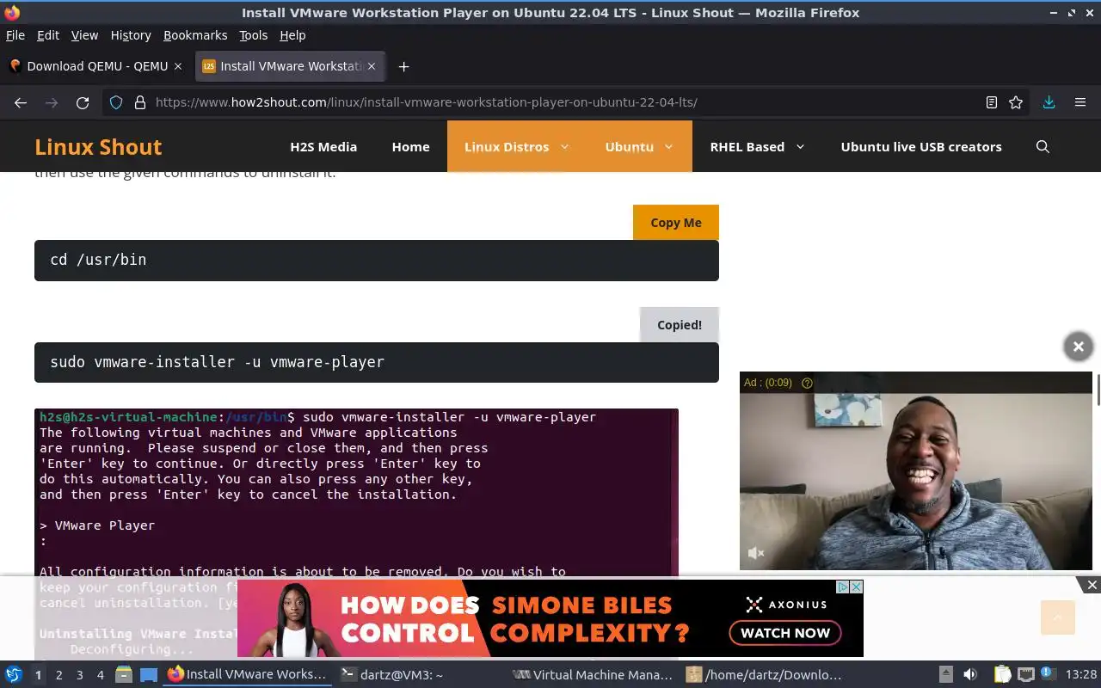Open the Help menu

click(292, 35)
